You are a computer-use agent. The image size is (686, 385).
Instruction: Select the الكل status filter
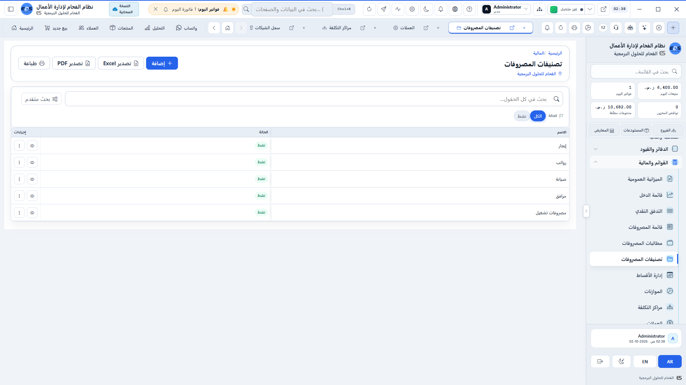[538, 116]
